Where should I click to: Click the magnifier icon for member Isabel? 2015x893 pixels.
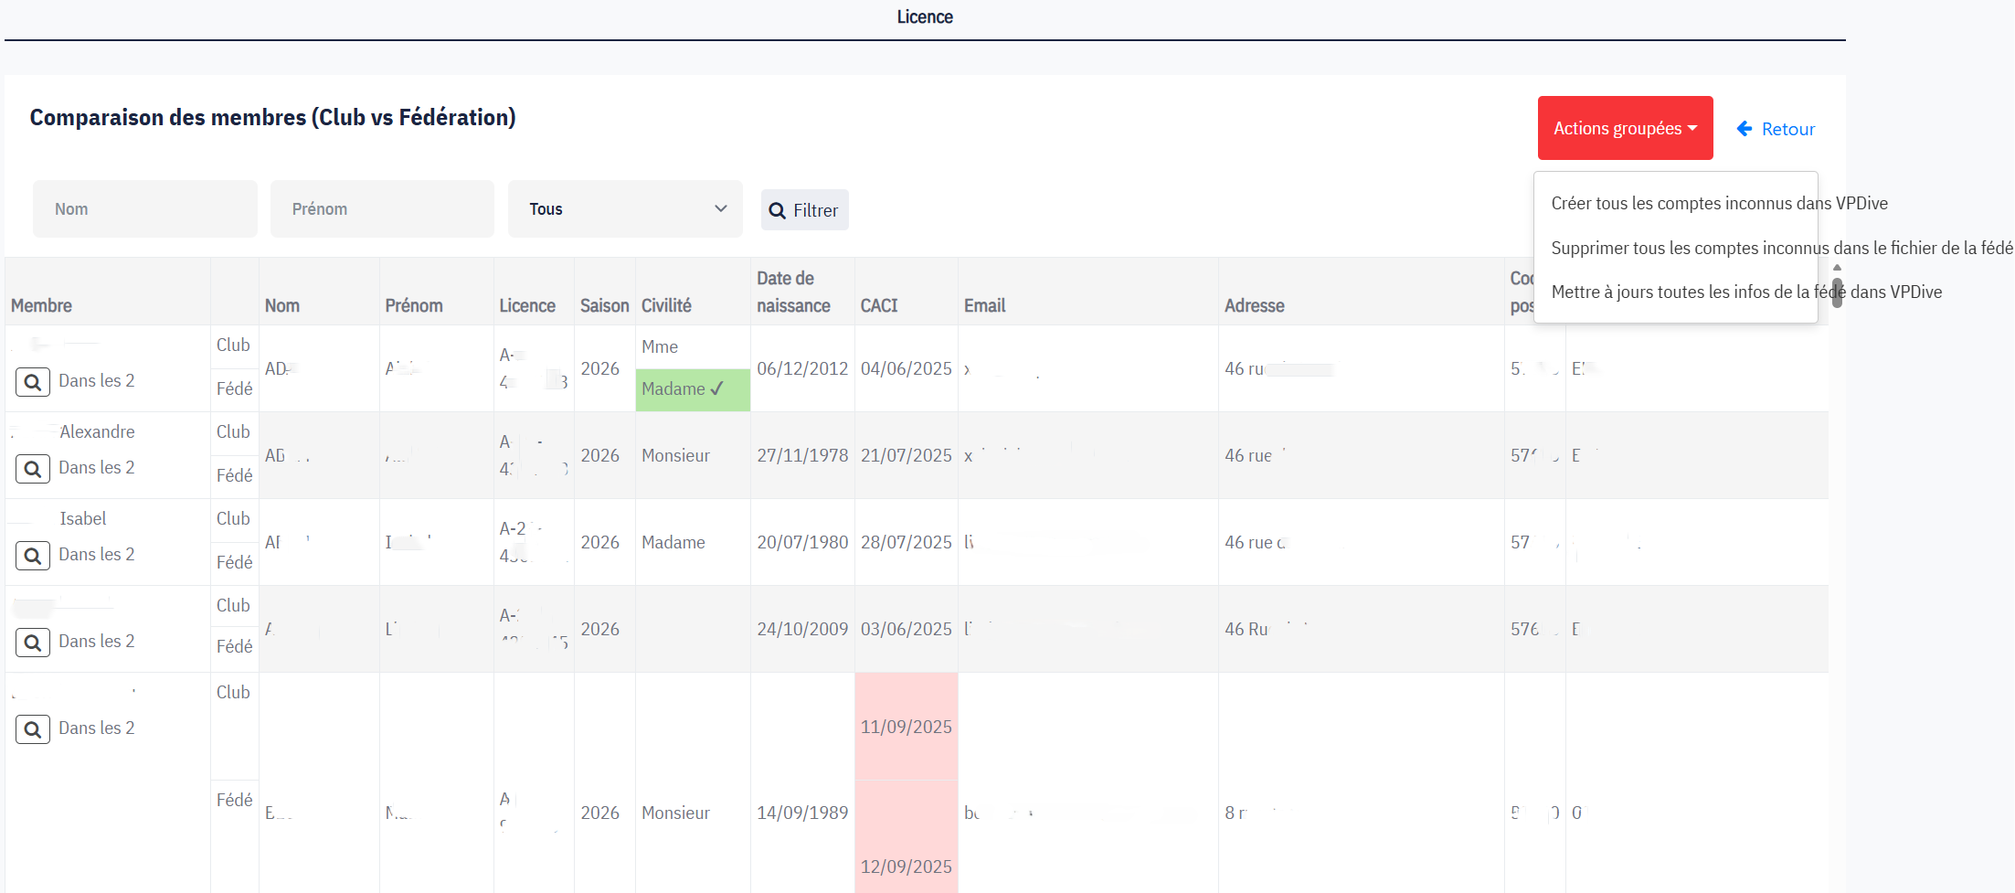(33, 556)
